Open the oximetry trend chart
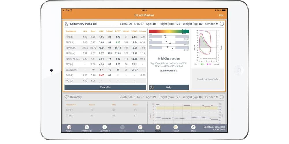 (x=187, y=113)
